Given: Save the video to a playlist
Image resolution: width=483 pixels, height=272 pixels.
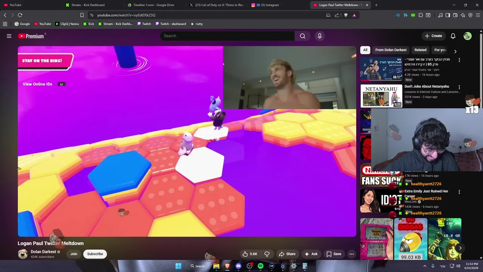Looking at the screenshot, I should (x=334, y=254).
